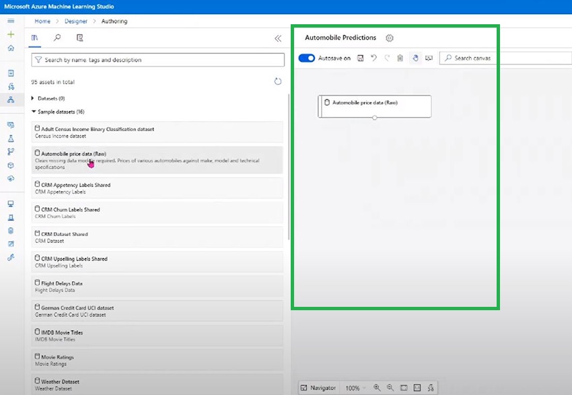Viewport: 572px width, 395px height.
Task: Go to Home via sidebar house icon
Action: point(11,48)
